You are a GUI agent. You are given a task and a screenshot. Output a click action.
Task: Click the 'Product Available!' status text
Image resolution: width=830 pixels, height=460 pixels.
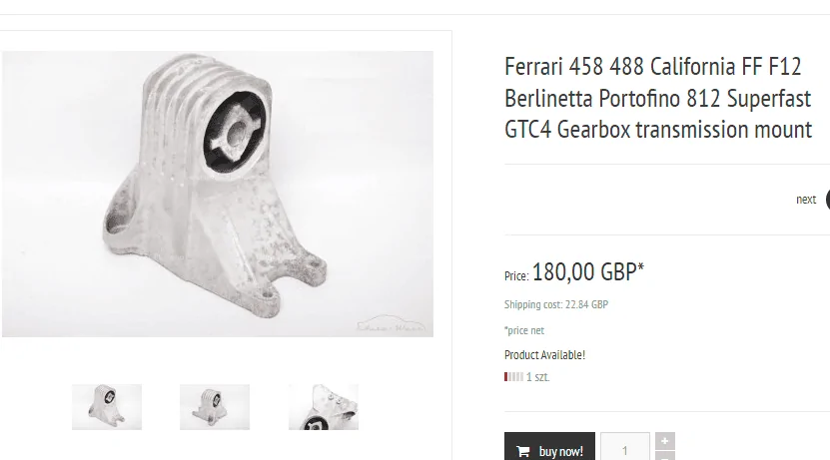click(544, 355)
